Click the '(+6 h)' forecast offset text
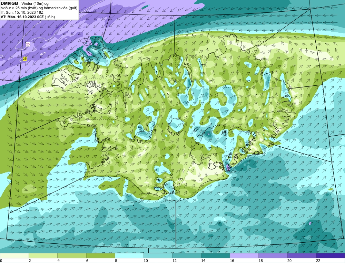The width and height of the screenshot is (345, 263). [x=50, y=17]
